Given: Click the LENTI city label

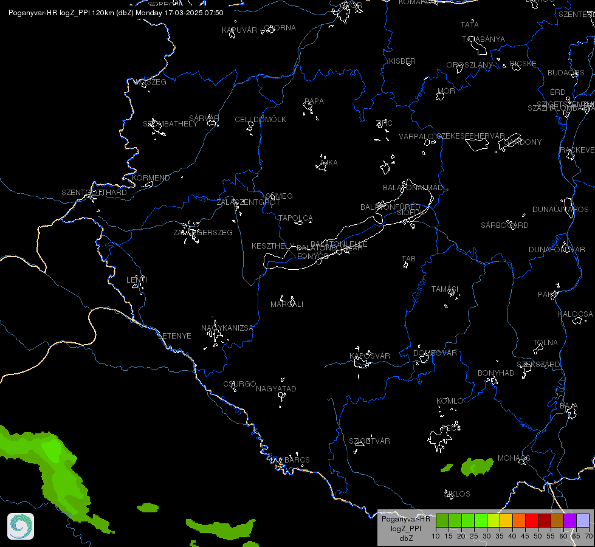Looking at the screenshot, I should [x=137, y=280].
